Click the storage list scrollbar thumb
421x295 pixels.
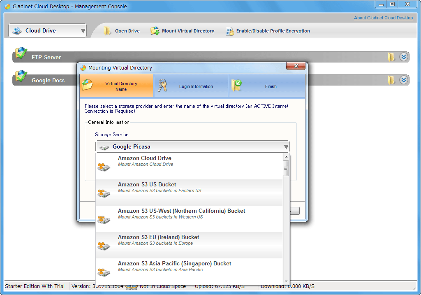click(286, 168)
